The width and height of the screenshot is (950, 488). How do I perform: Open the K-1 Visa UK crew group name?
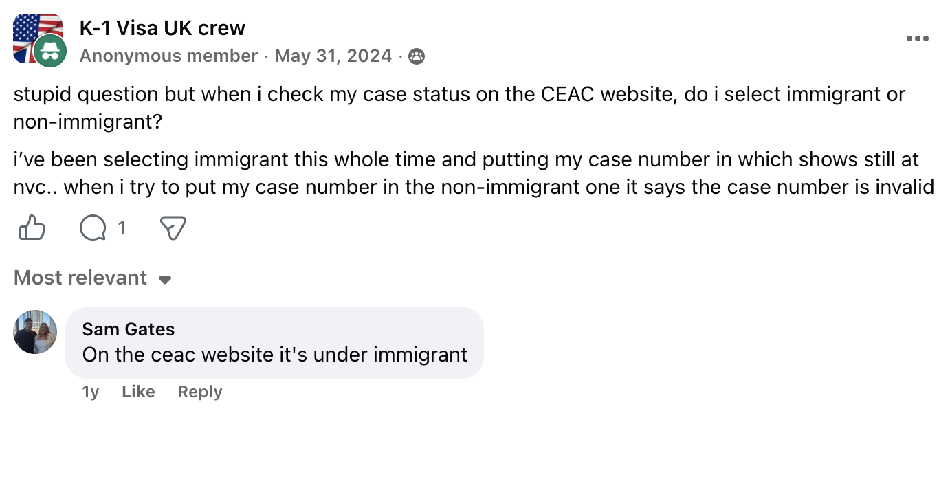[x=162, y=28]
